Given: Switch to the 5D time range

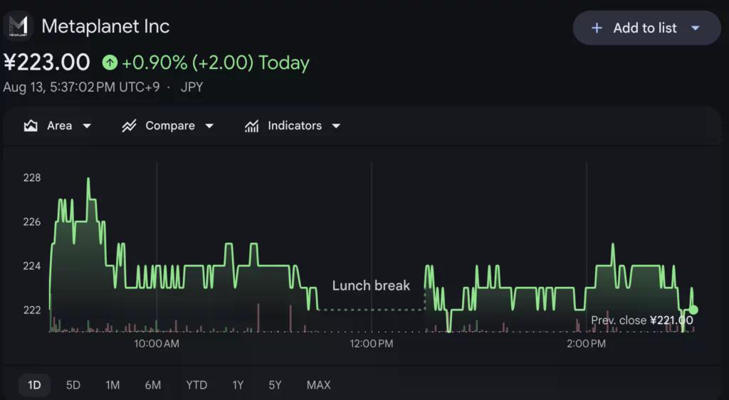Looking at the screenshot, I should (73, 385).
